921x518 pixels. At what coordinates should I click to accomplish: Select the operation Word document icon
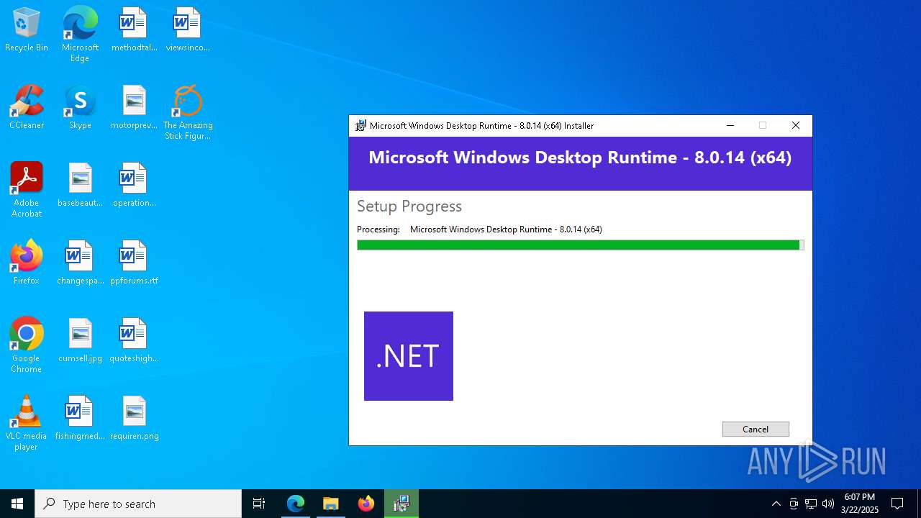(x=134, y=186)
